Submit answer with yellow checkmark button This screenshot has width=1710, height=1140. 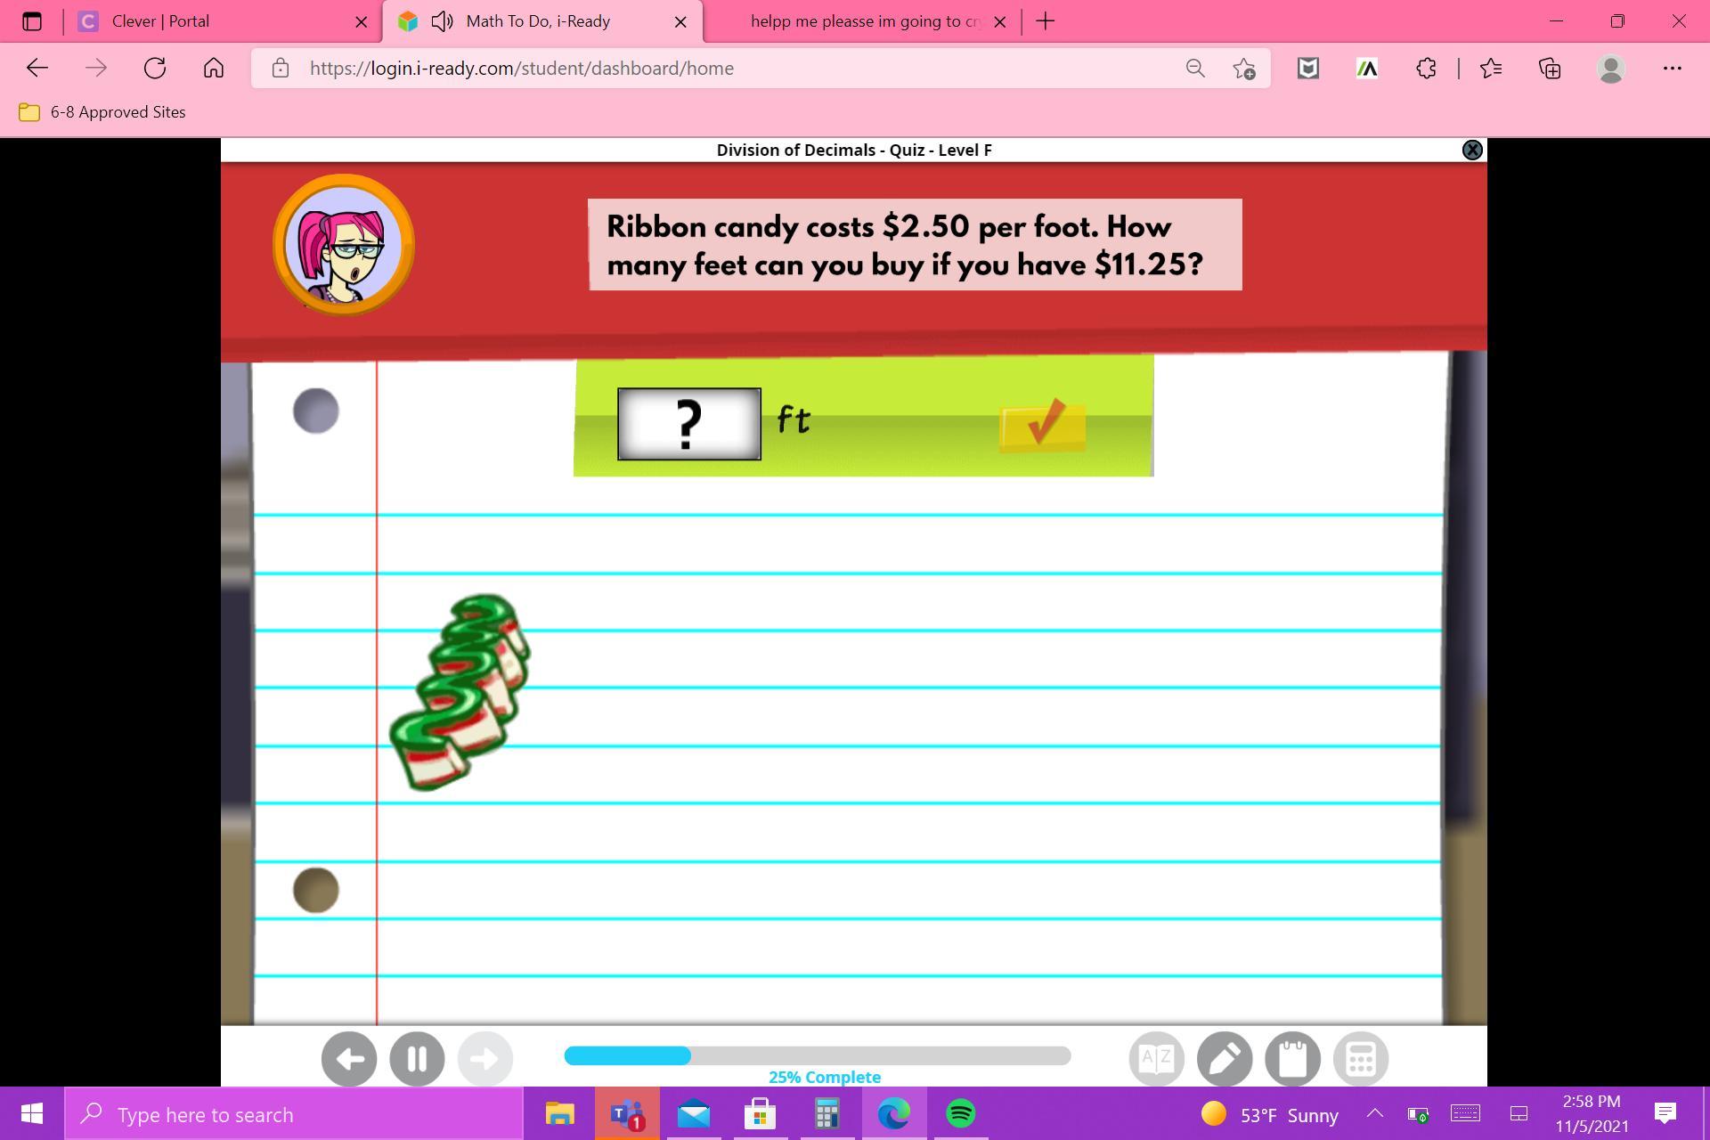pos(1042,425)
